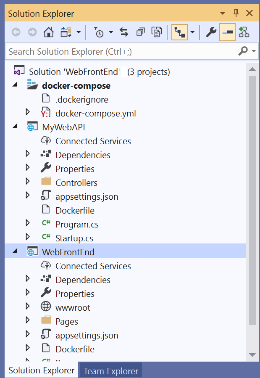The height and width of the screenshot is (378, 260).
Task: Navigate back using the back arrow icon
Action: (x=16, y=32)
